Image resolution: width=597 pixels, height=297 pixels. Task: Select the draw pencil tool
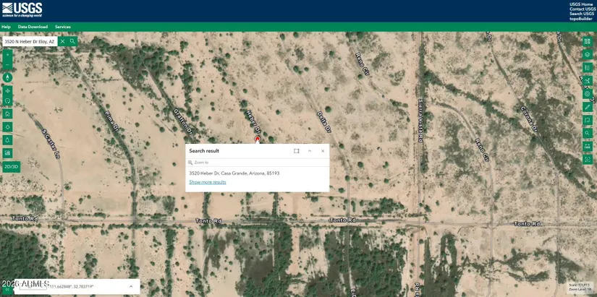[588, 107]
